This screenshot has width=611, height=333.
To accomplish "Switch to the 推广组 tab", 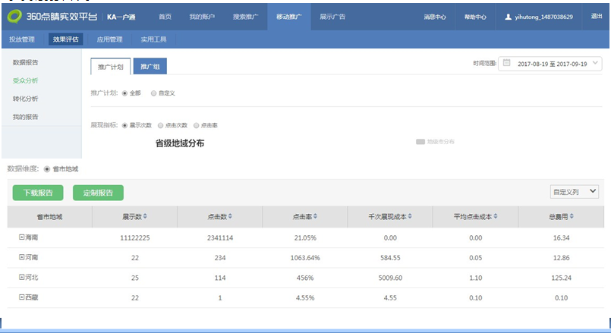I will [150, 67].
